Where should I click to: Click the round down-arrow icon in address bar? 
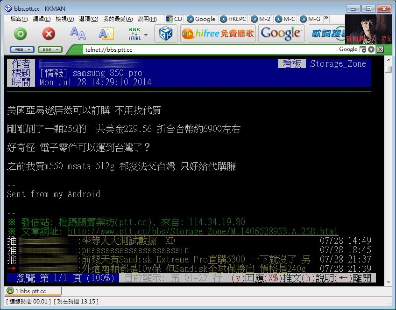click(x=371, y=49)
